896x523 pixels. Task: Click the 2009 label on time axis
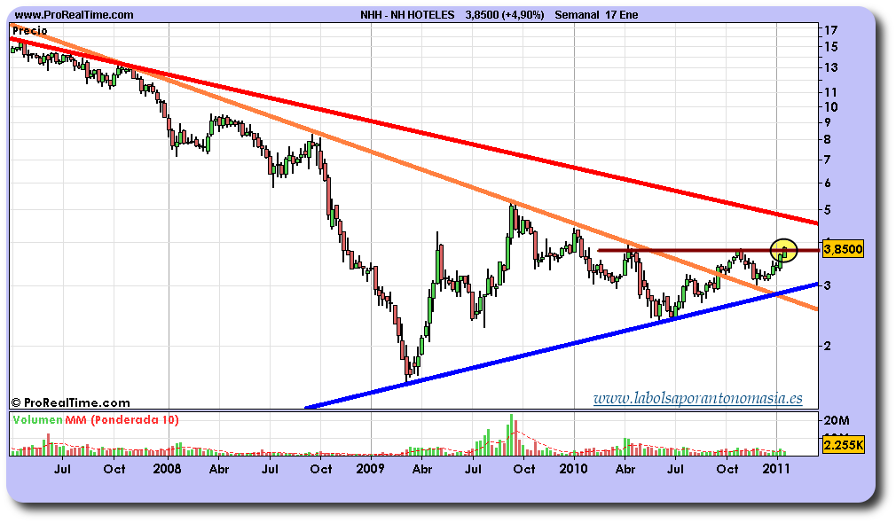click(x=370, y=469)
